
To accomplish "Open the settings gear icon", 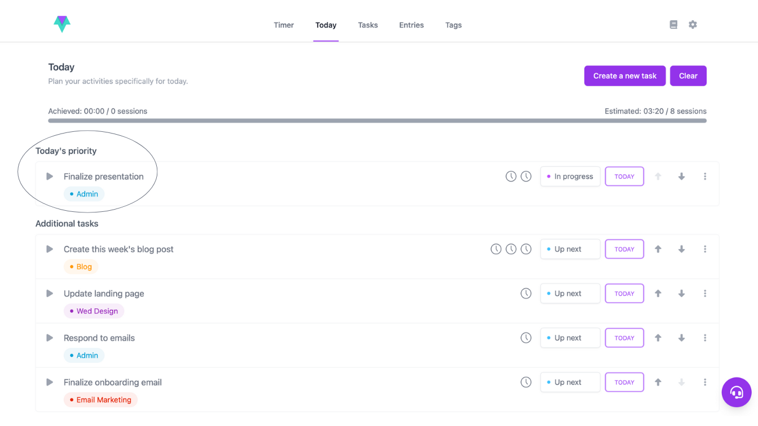I will click(693, 25).
